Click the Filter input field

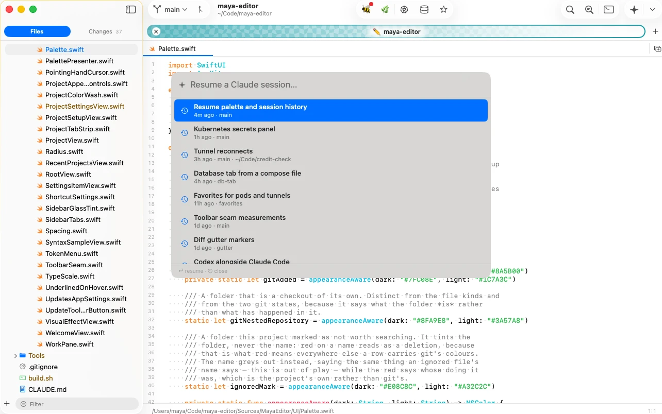tap(77, 404)
